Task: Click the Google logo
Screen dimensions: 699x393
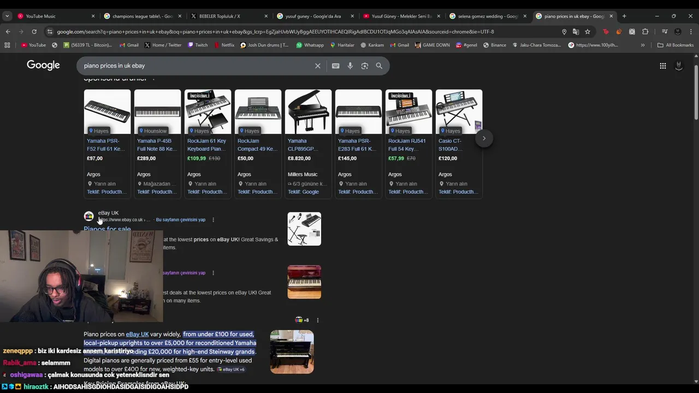Action: (x=43, y=65)
